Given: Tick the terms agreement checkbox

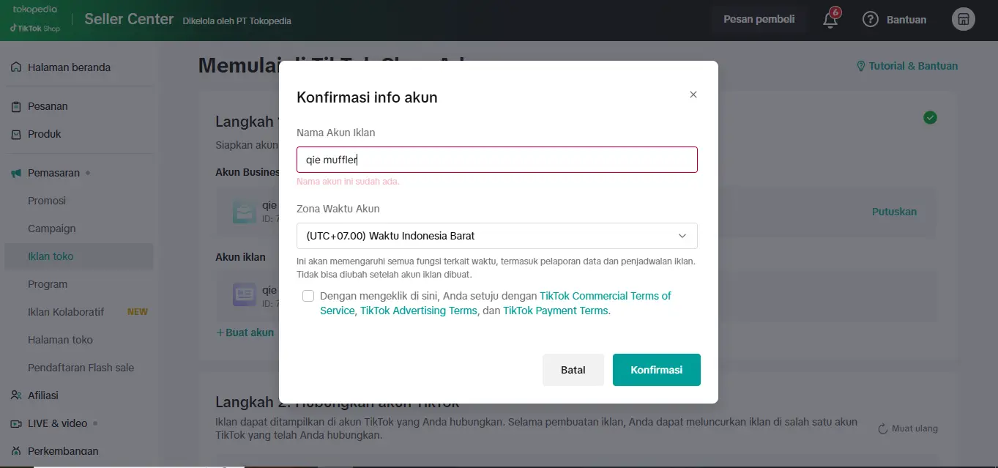Looking at the screenshot, I should tap(308, 296).
